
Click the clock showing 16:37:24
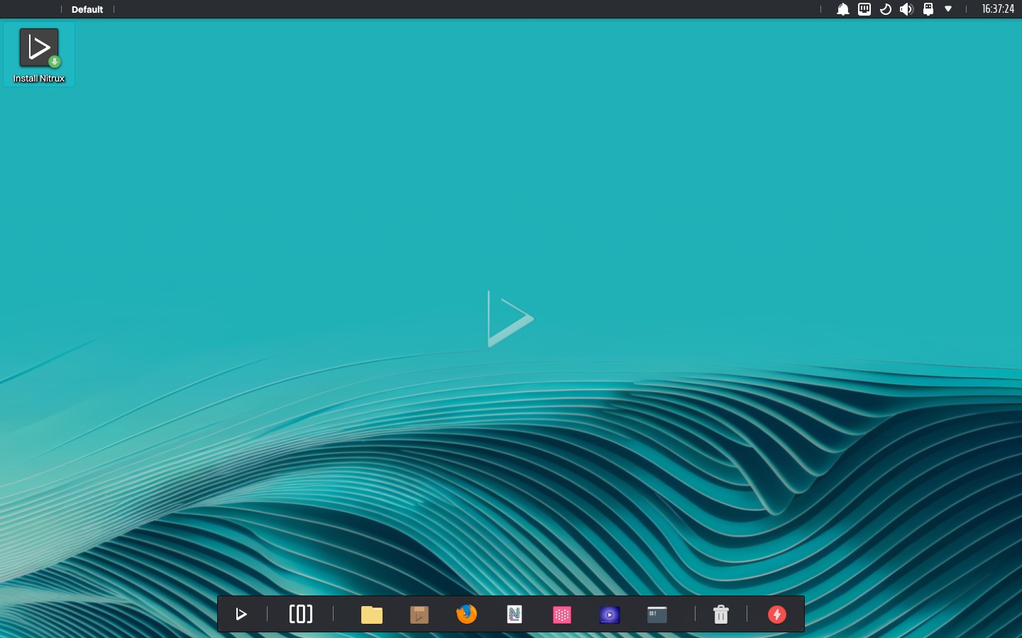pyautogui.click(x=998, y=9)
